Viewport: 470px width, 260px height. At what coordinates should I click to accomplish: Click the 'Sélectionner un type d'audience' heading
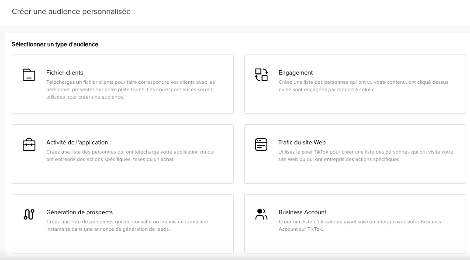(55, 44)
